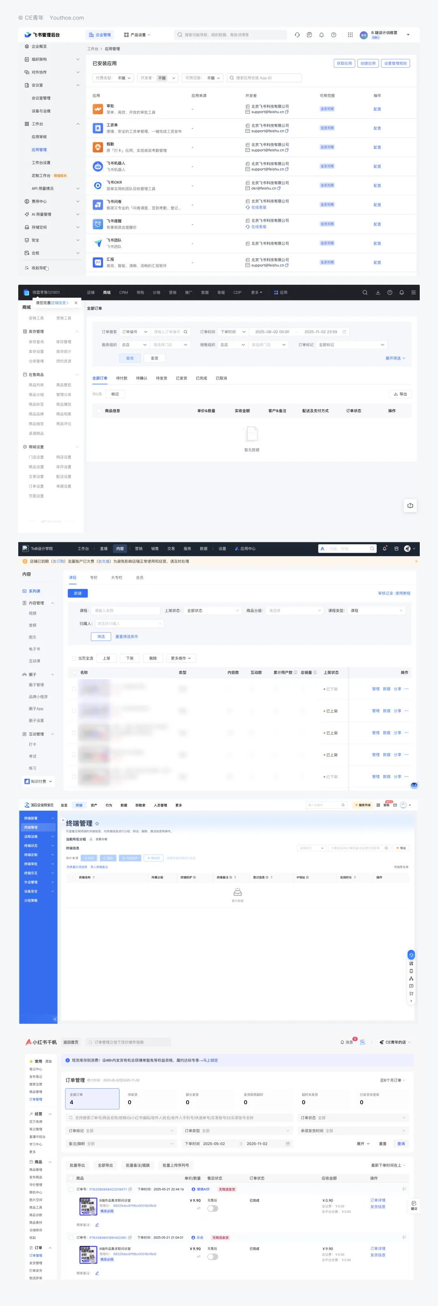Click the 飞书OKR app icon

98,186
